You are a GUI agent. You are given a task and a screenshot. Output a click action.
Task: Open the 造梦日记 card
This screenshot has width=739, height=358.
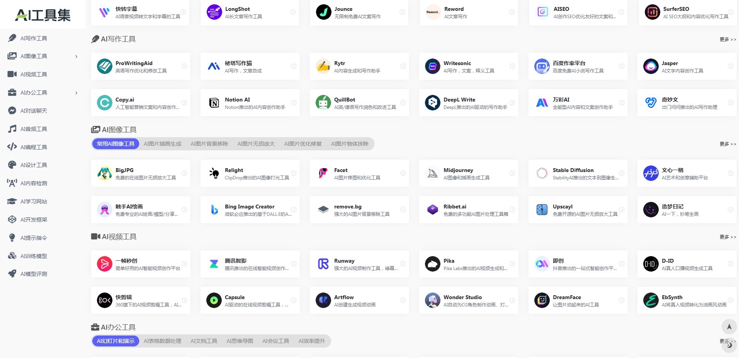click(687, 210)
